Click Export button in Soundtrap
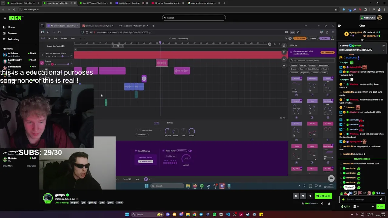The height and width of the screenshot is (218, 388). pos(325,38)
